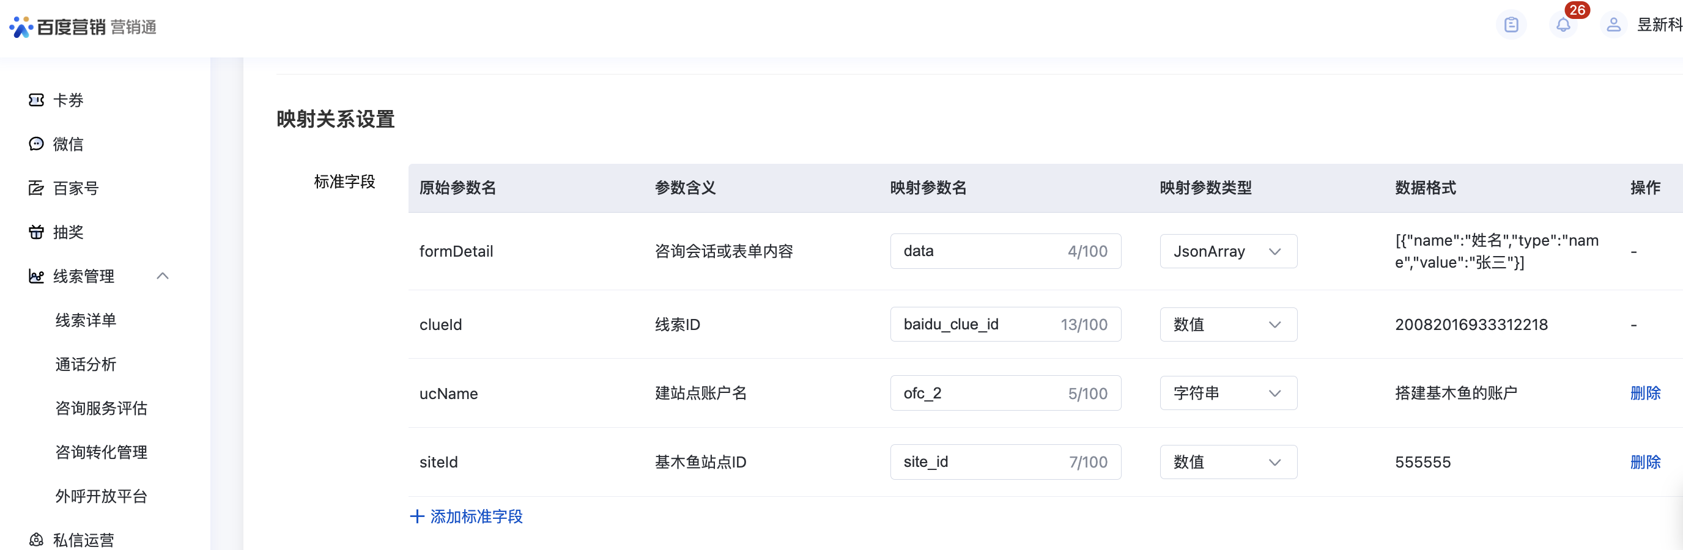
Task: Open the notification bell icon
Action: point(1563,26)
